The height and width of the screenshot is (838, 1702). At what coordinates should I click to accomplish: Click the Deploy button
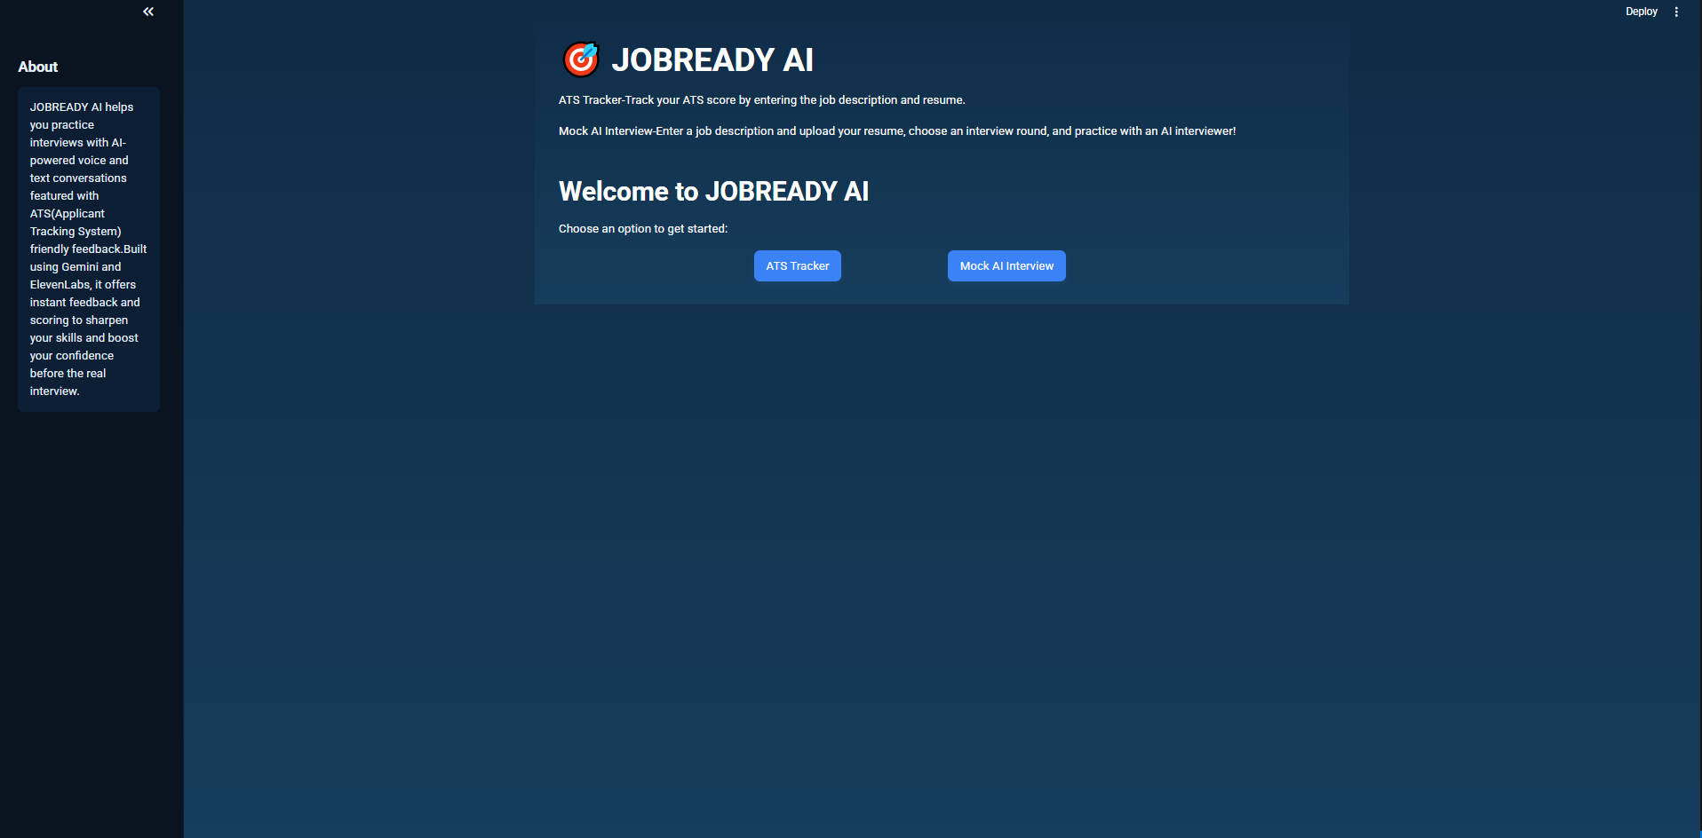pyautogui.click(x=1642, y=12)
